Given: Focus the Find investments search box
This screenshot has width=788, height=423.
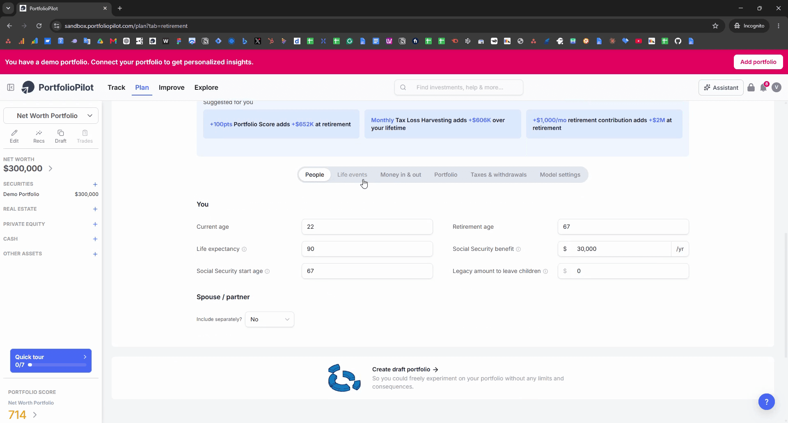Looking at the screenshot, I should click(x=459, y=87).
